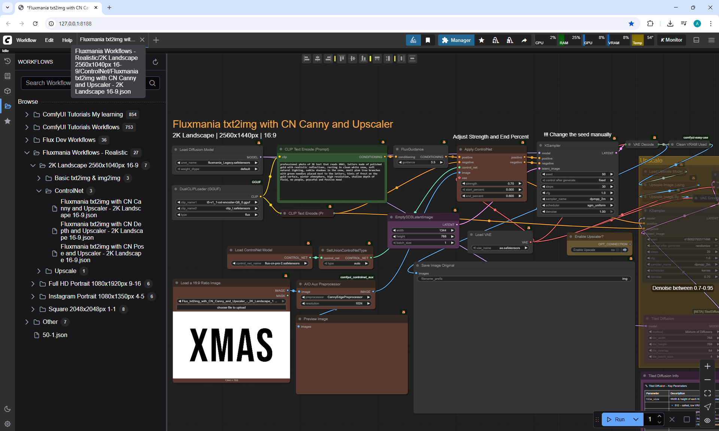The height and width of the screenshot is (431, 719).
Task: Open the model library cube icon
Action: point(7,91)
